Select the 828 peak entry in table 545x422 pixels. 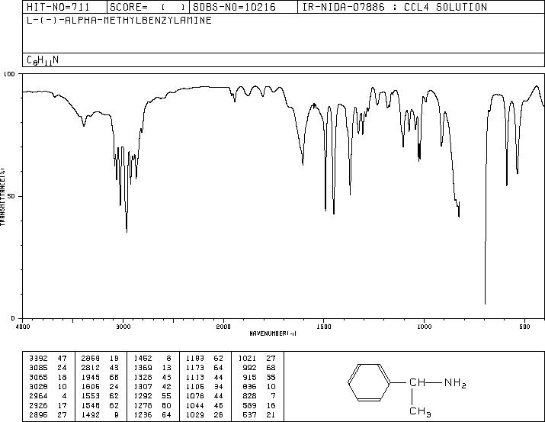coord(259,396)
